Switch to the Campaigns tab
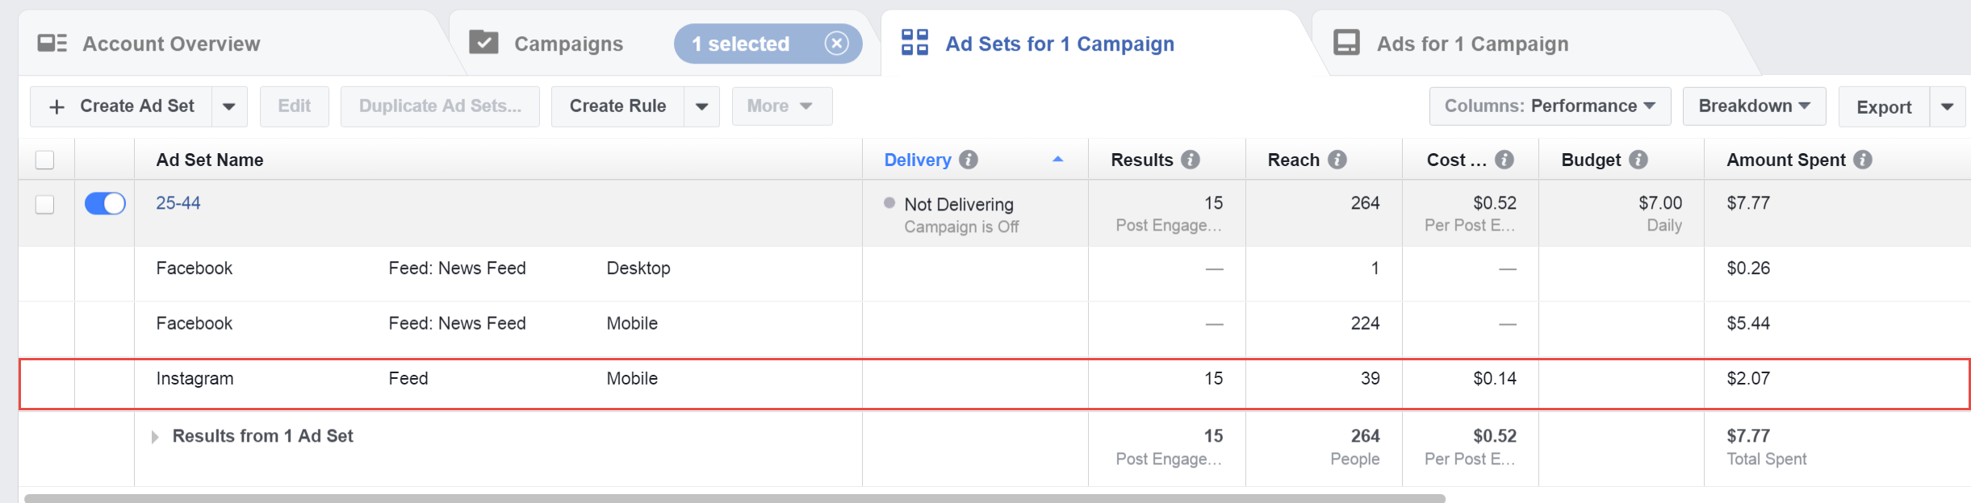Viewport: 1971px width, 503px height. point(568,44)
